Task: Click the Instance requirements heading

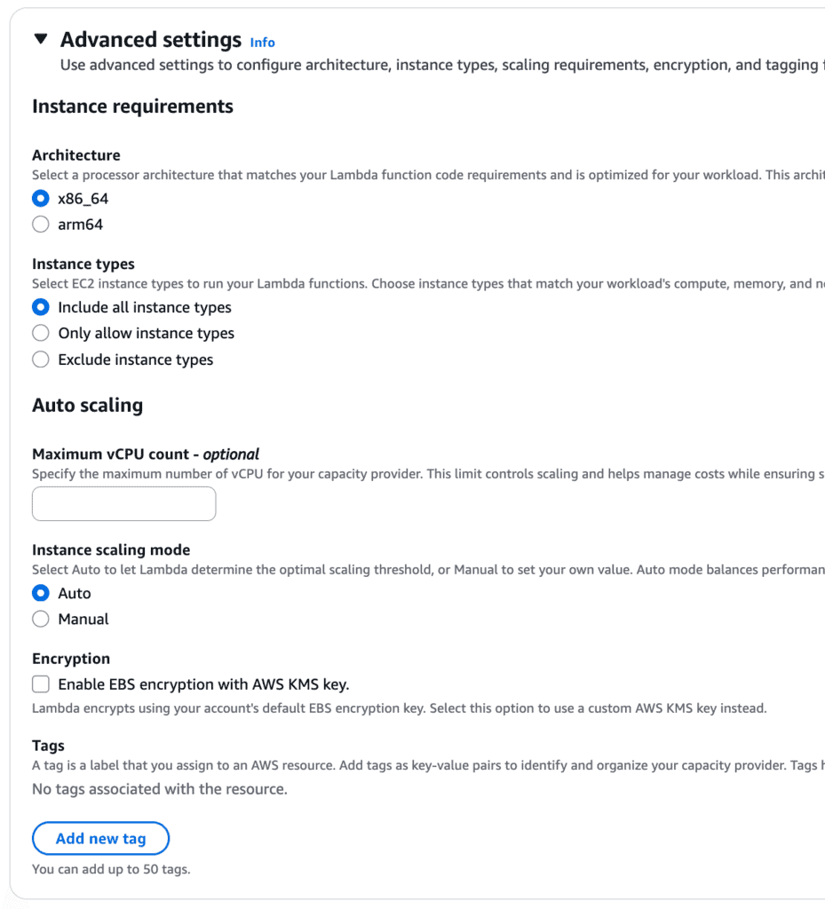Action: coord(132,107)
